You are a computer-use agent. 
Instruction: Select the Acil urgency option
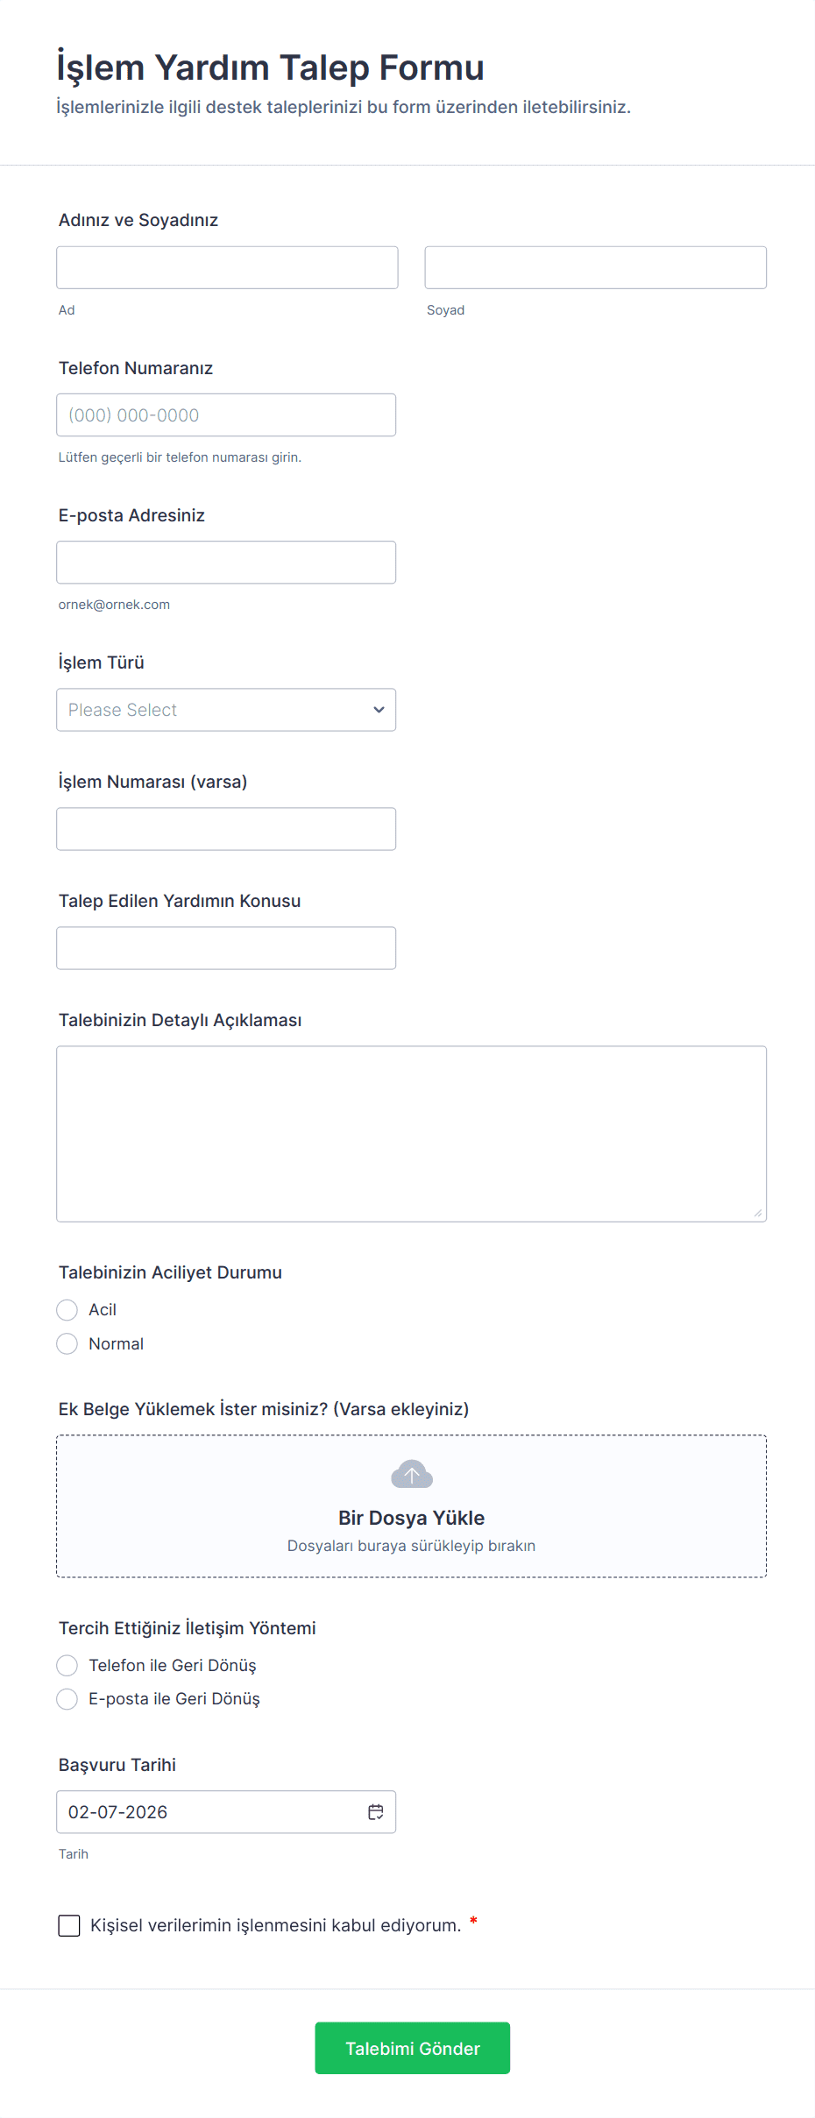point(67,1310)
